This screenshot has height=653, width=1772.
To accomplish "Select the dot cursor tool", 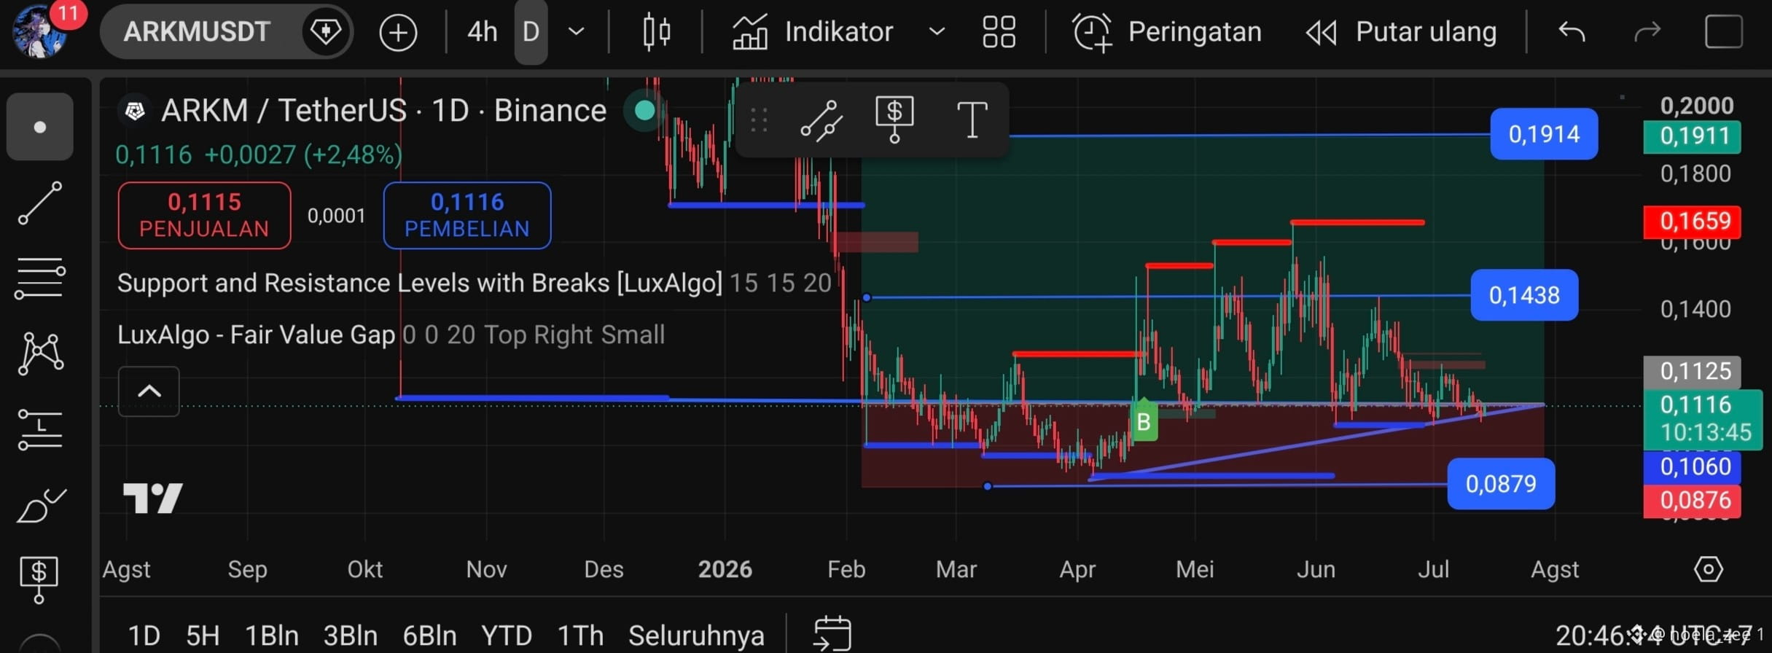I will pos(40,127).
